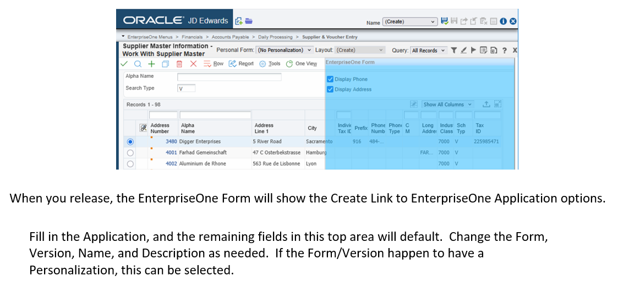Click the blue info icon in header
The height and width of the screenshot is (287, 618).
504,21
